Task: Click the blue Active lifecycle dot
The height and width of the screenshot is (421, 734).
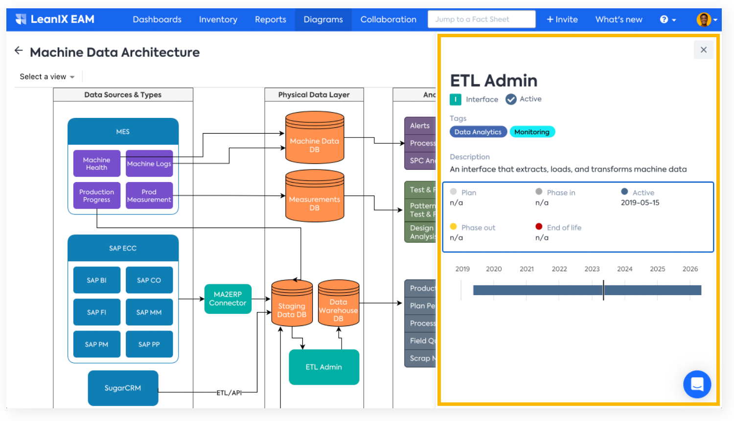Action: [x=624, y=192]
